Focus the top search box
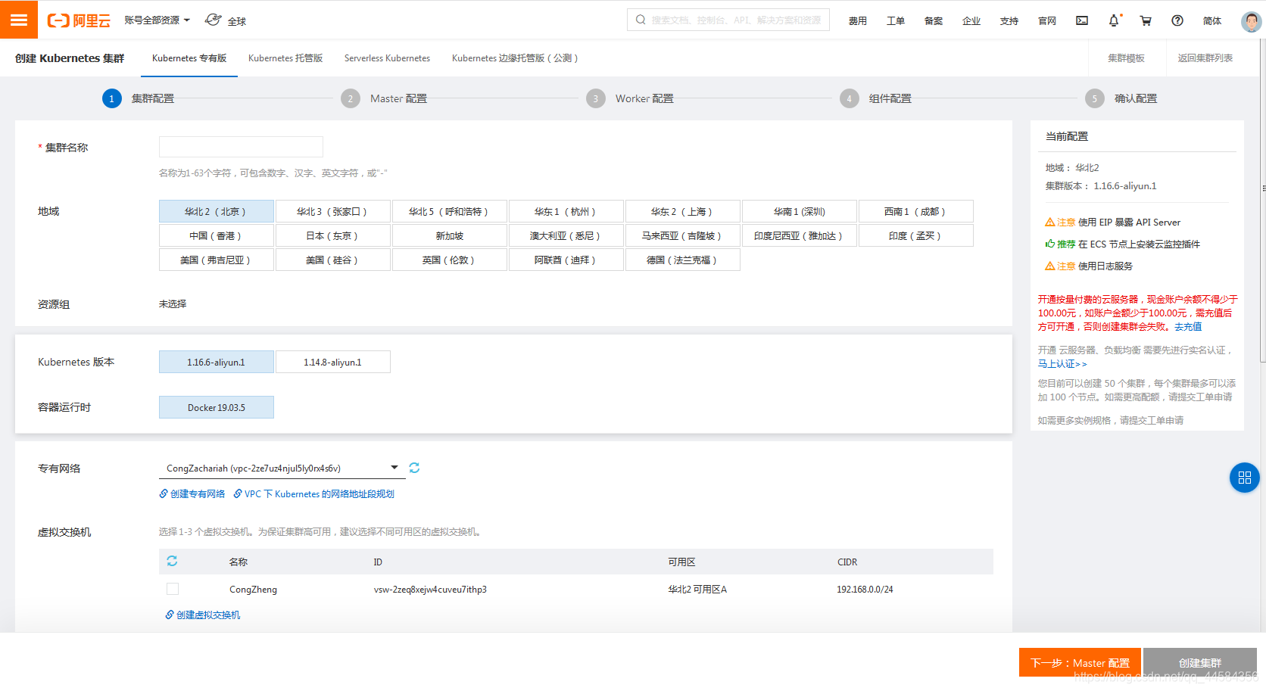Viewport: 1266px width, 691px height. coord(728,20)
